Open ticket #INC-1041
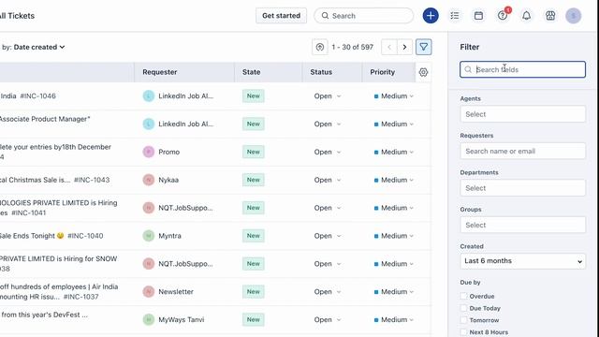599x337 pixels. (x=58, y=208)
